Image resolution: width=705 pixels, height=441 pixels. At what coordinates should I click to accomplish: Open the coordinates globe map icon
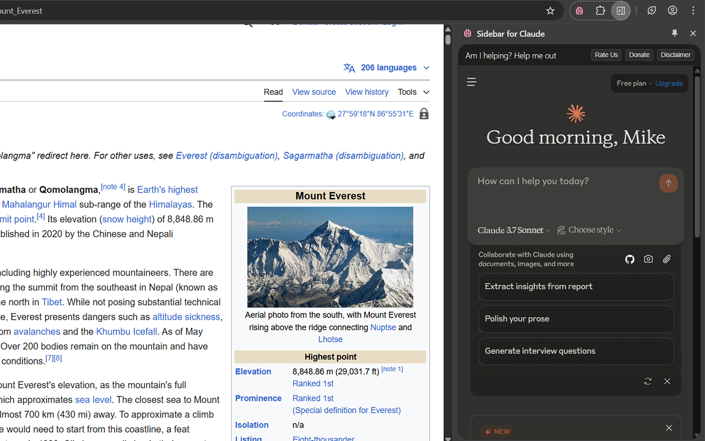(x=331, y=115)
